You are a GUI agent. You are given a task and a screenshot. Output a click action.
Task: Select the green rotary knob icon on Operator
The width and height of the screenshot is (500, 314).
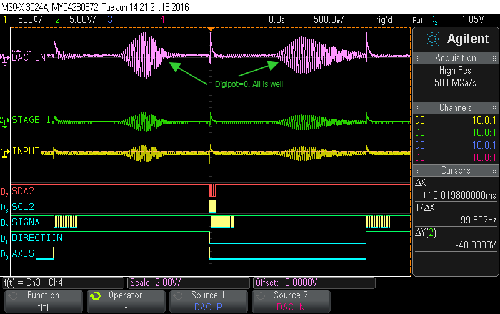click(x=95, y=296)
